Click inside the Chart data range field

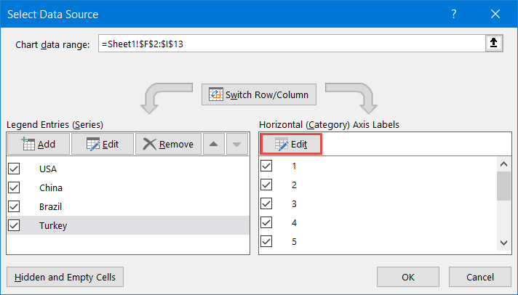pyautogui.click(x=291, y=44)
